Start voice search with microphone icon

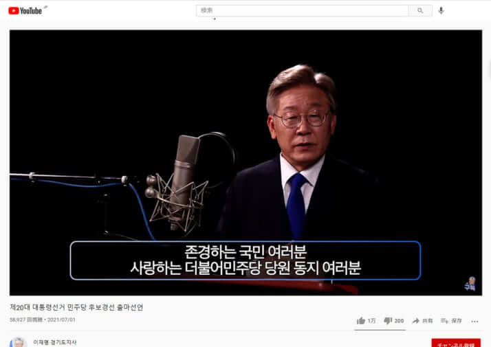pyautogui.click(x=441, y=10)
